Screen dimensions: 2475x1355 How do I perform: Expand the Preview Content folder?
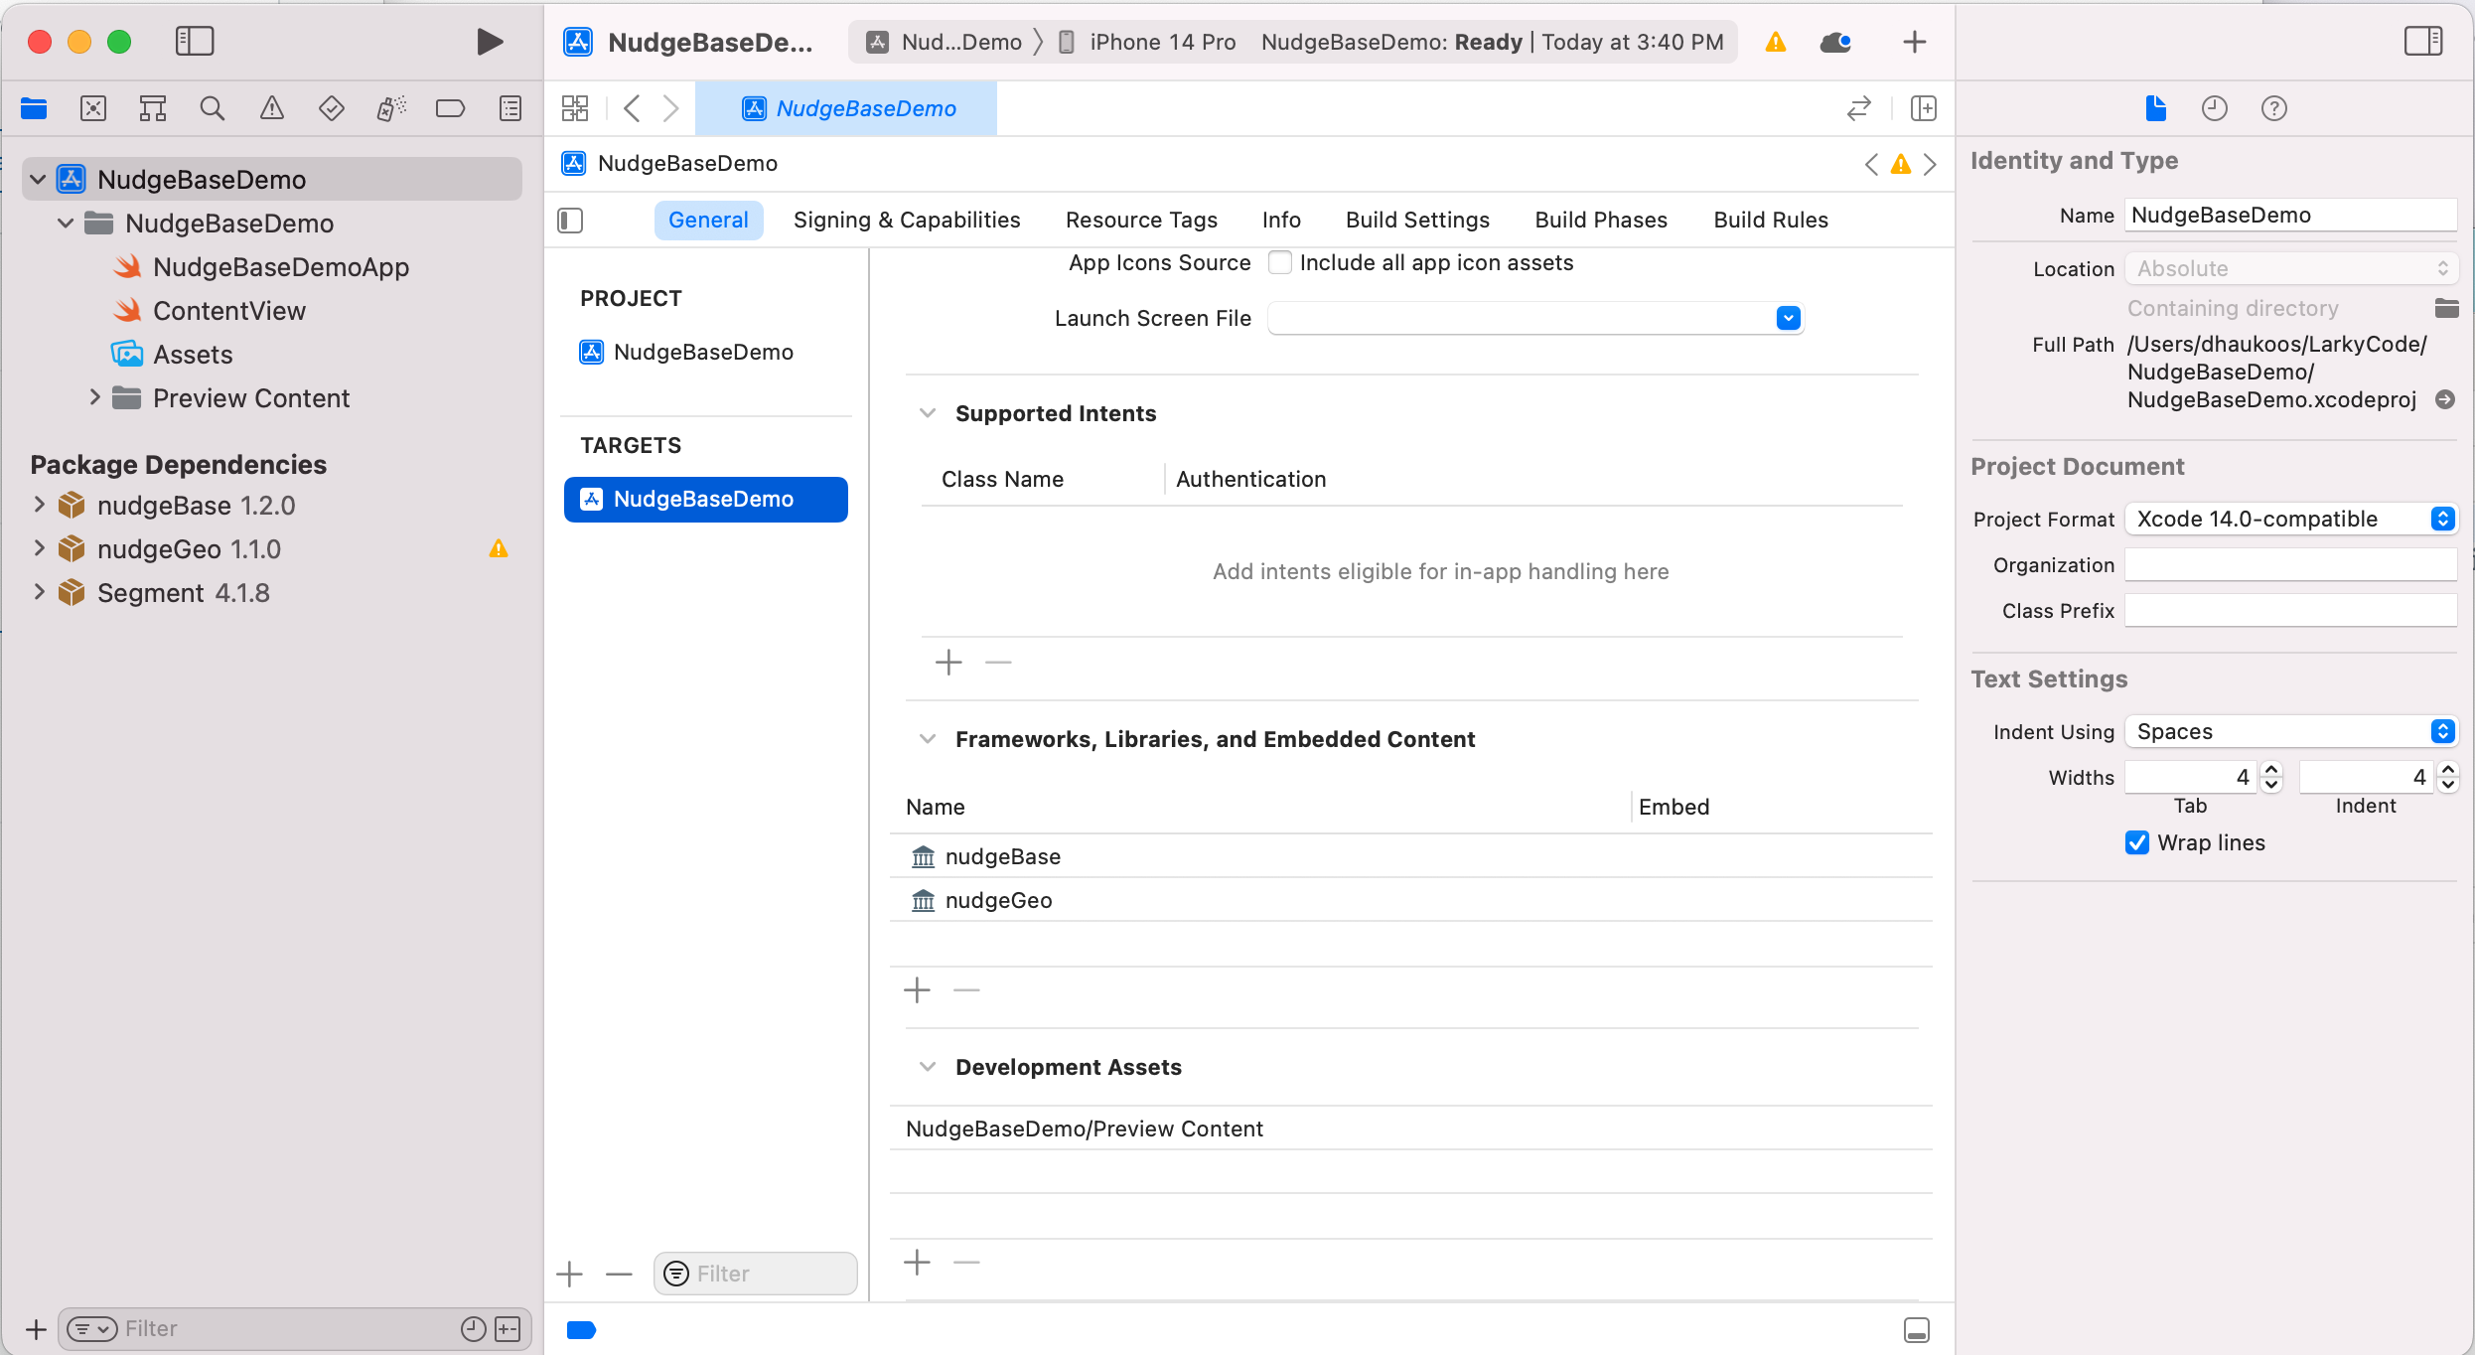pyautogui.click(x=94, y=397)
